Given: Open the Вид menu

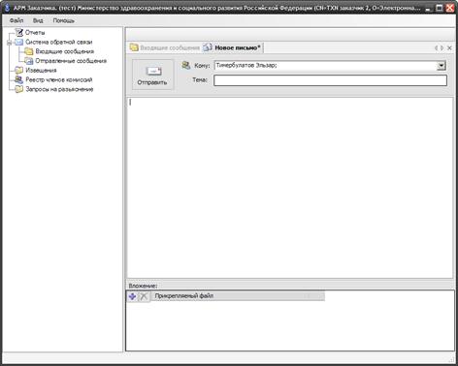Looking at the screenshot, I should (38, 20).
